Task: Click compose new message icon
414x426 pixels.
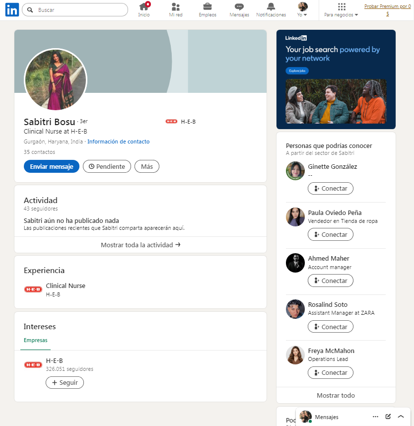Action: [x=388, y=417]
